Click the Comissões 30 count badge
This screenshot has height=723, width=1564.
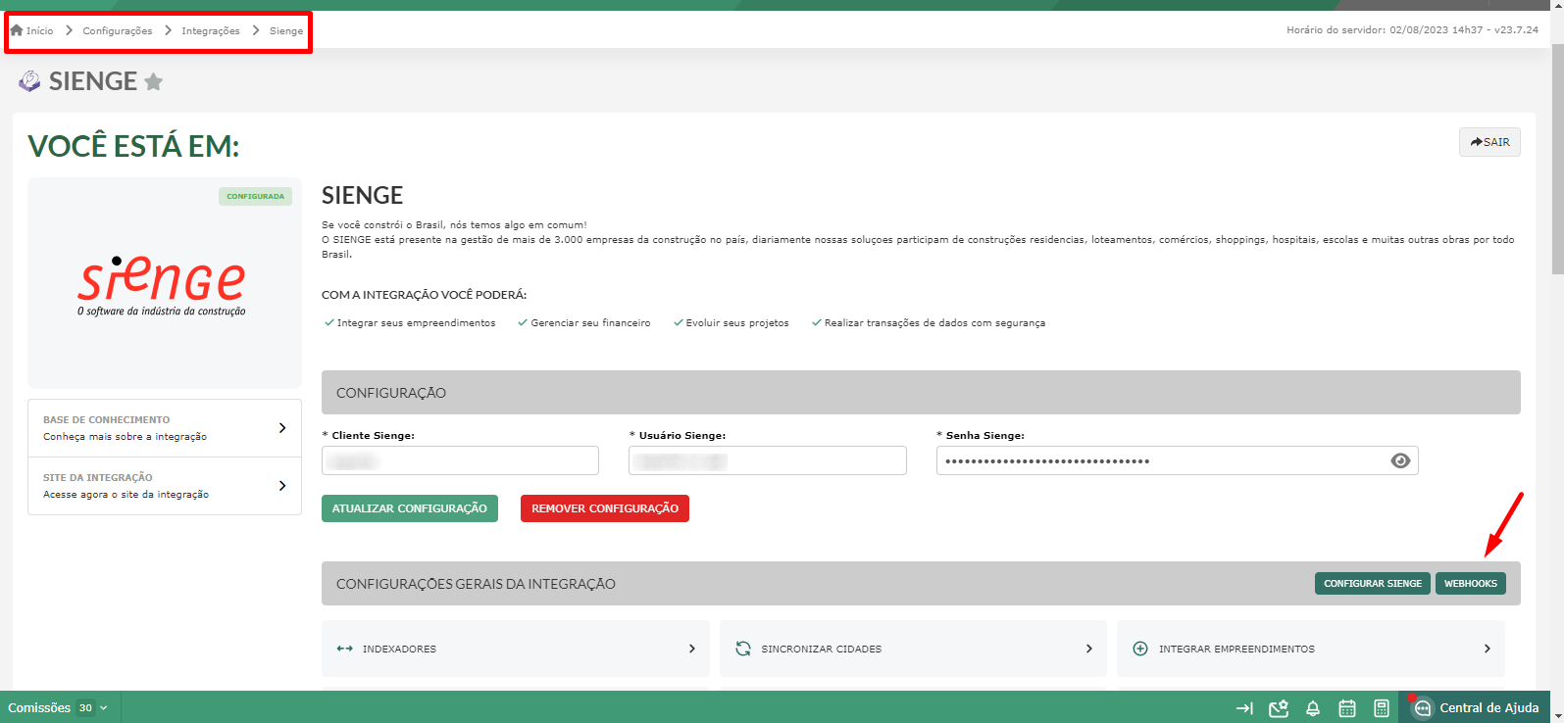pos(85,708)
